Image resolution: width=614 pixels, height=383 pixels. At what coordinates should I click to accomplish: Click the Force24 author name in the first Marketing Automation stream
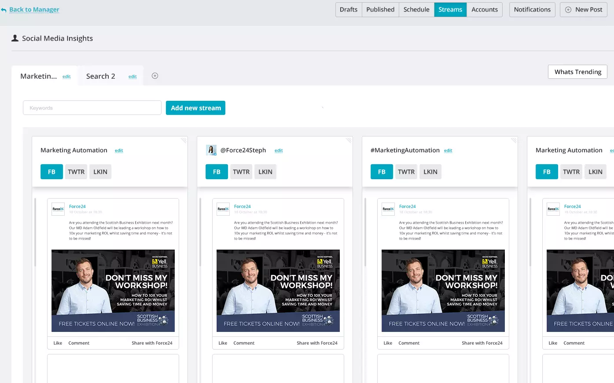pos(77,206)
